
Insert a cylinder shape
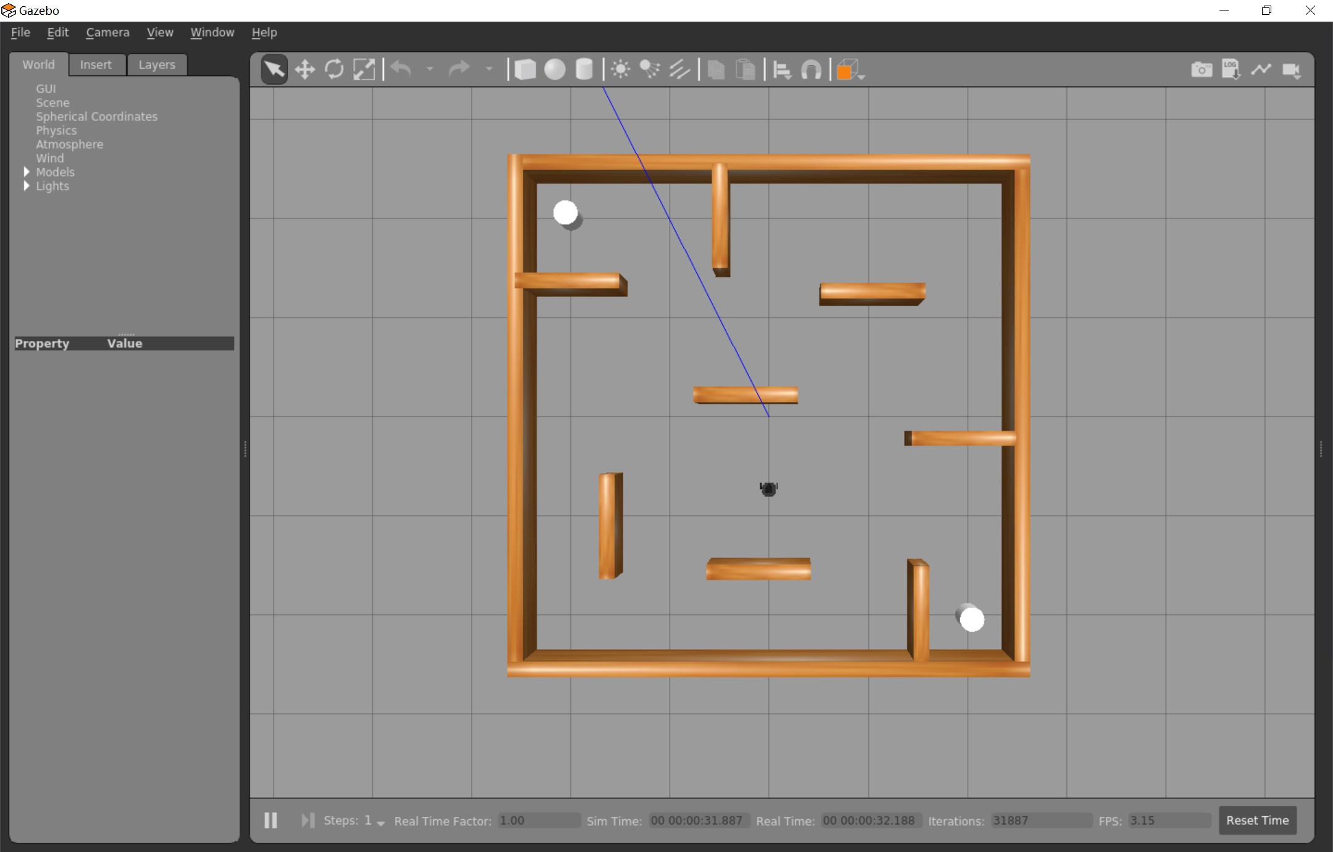coord(584,70)
